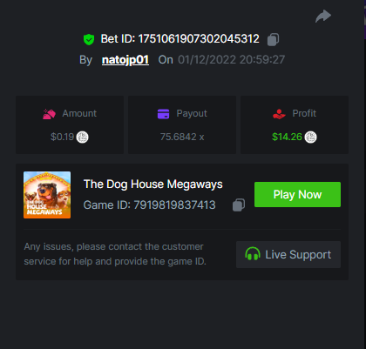Click the green verified shield icon
Viewport: 366px width, 349px height.
pos(89,39)
